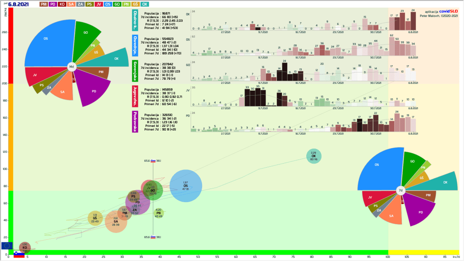Viewport: 464px width, 261px height.
Task: Open the Gorenjska region vertical tab
Action: pos(135,70)
